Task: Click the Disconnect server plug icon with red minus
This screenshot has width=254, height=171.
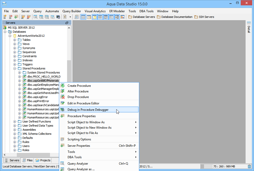Action: click(29, 17)
